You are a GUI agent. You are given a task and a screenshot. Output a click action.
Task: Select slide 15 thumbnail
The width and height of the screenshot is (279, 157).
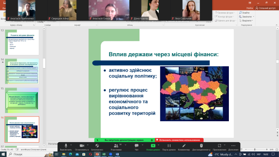tap(22, 100)
